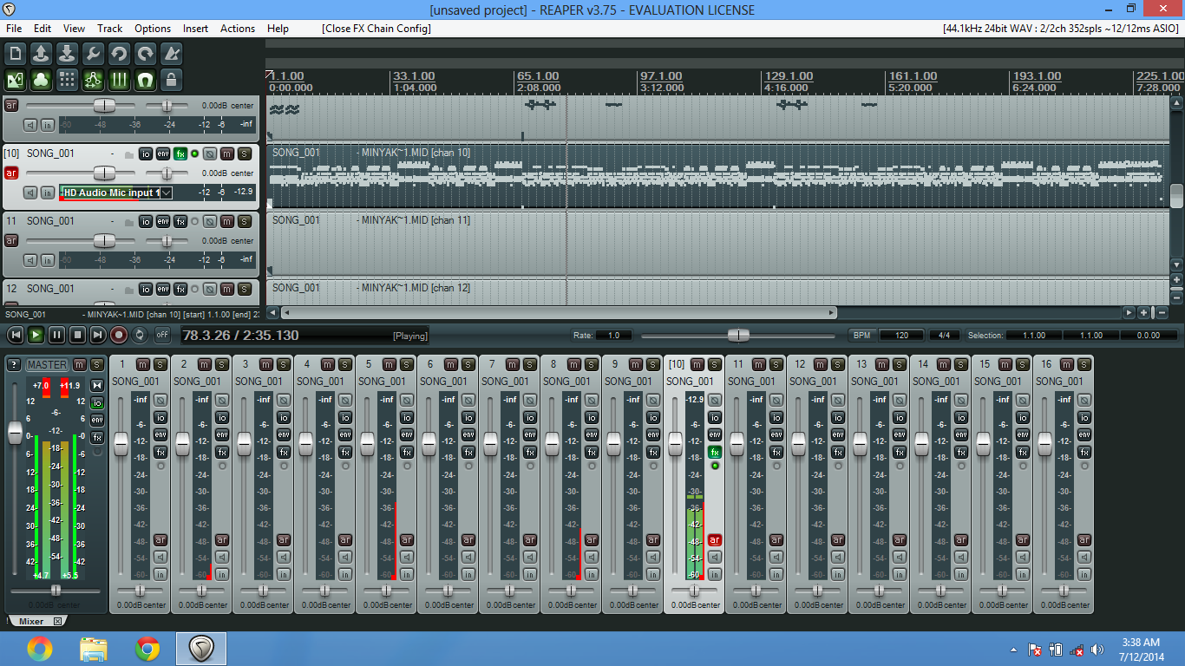Click the Record button in the transport
1185x666 pixels.
(119, 334)
